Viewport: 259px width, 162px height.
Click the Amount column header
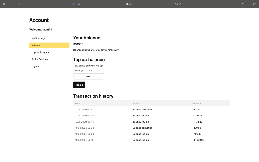click(x=197, y=103)
